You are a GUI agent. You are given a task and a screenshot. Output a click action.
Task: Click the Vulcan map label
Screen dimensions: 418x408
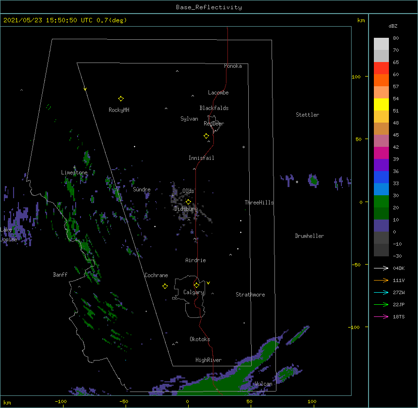263,384
